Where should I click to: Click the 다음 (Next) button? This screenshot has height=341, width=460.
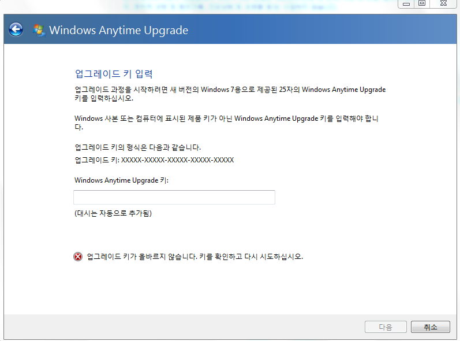coord(386,327)
